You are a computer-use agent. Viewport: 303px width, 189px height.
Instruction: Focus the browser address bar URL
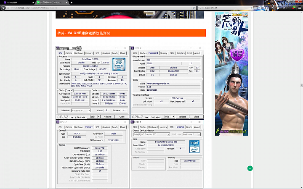101,8
